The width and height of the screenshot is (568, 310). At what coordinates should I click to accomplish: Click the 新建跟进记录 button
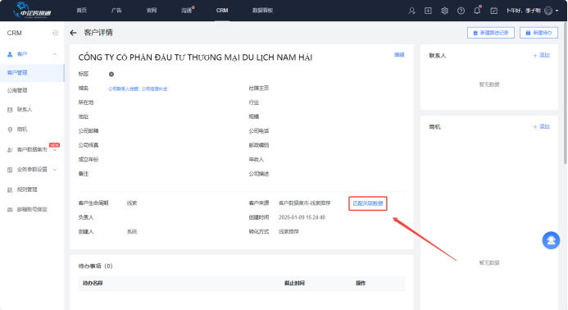490,33
